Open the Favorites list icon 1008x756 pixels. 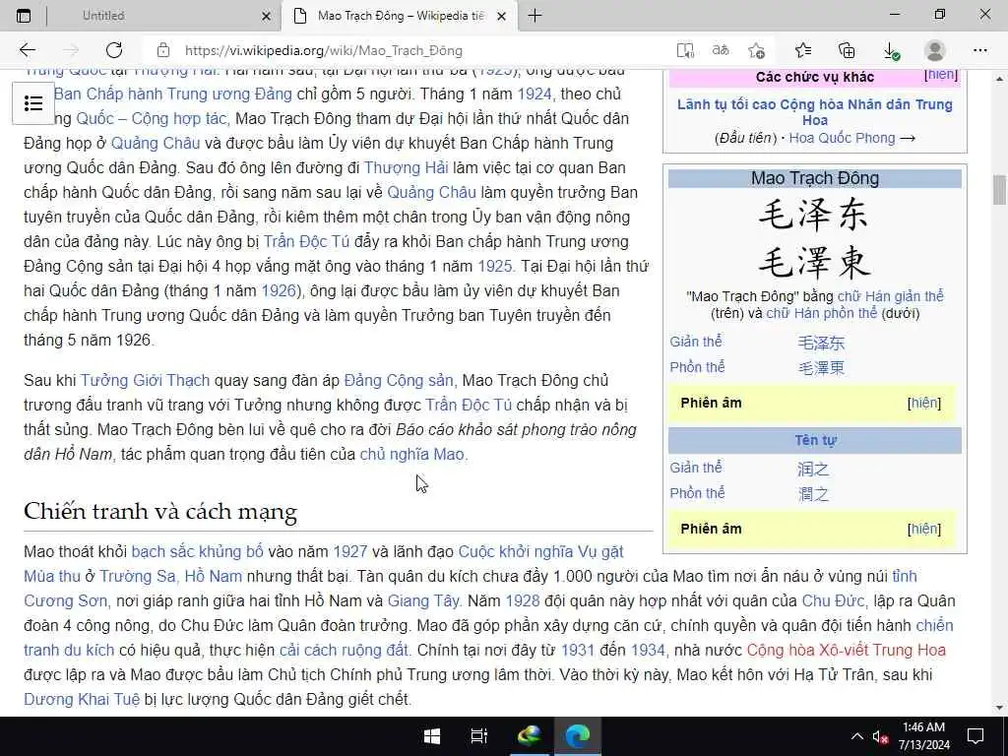point(803,50)
